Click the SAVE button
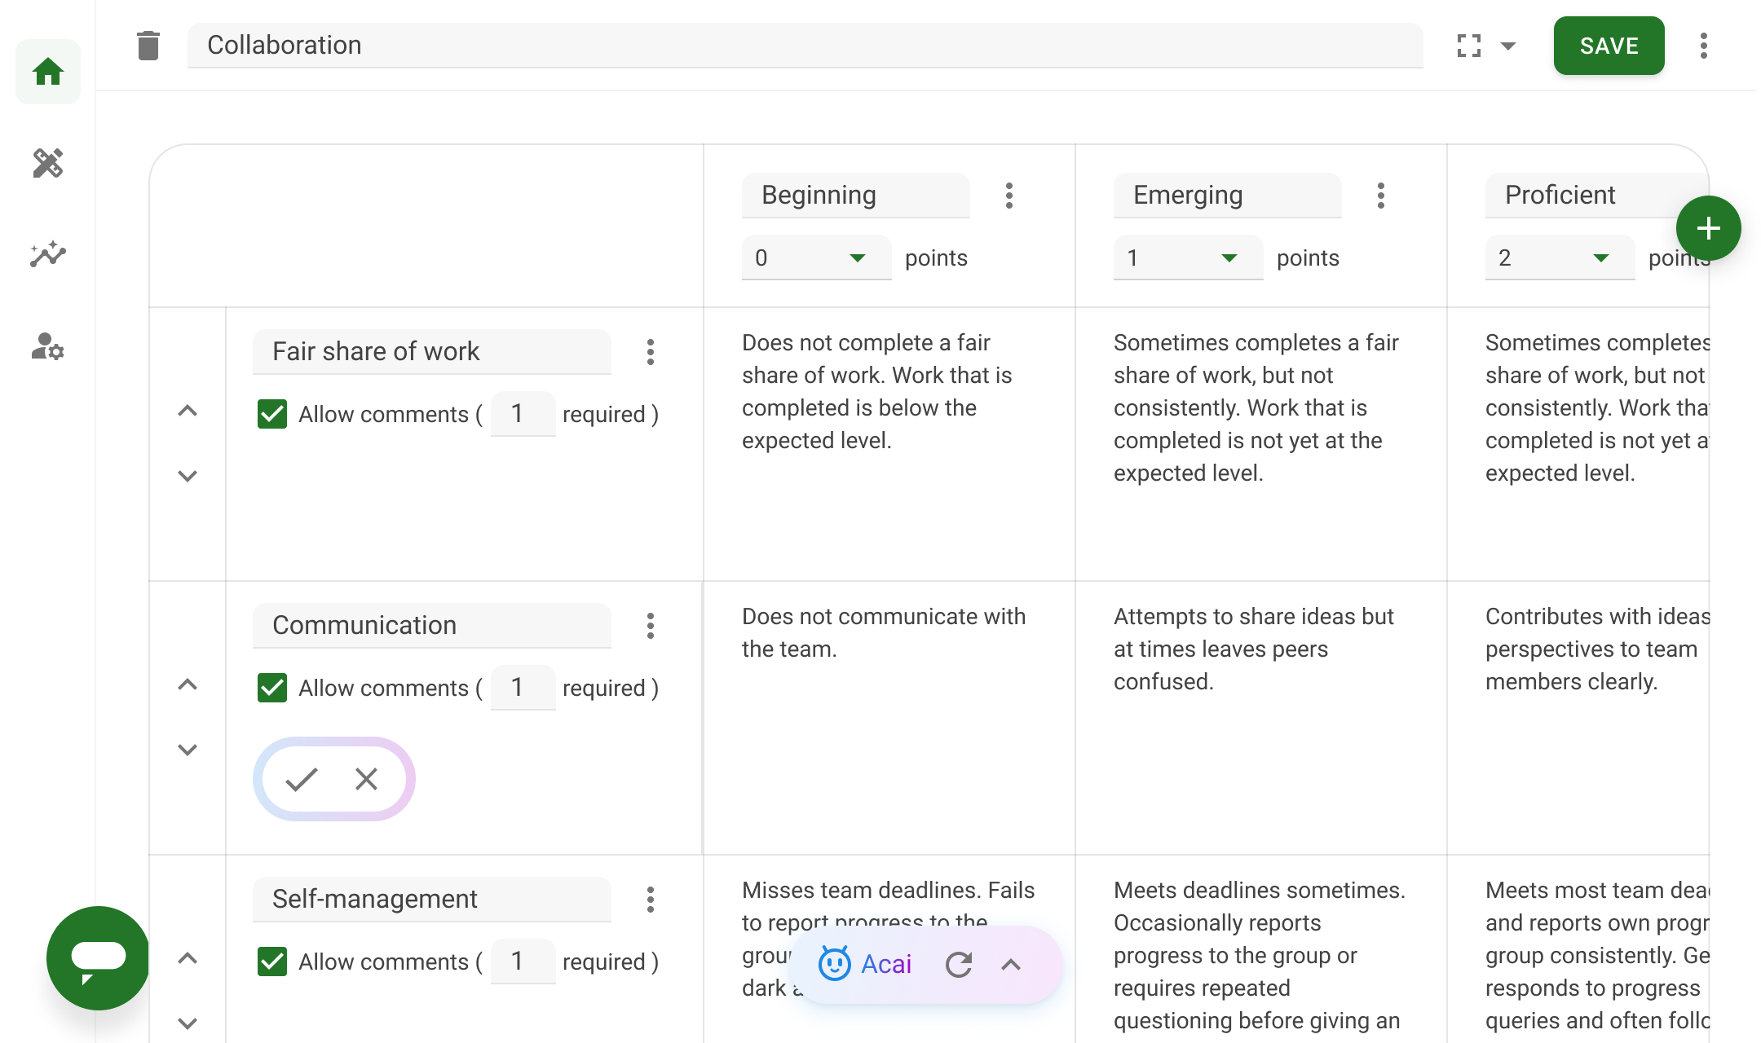The width and height of the screenshot is (1761, 1043). [x=1609, y=46]
